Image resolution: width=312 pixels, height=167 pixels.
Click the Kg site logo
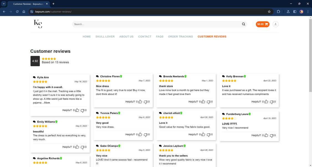(x=38, y=24)
